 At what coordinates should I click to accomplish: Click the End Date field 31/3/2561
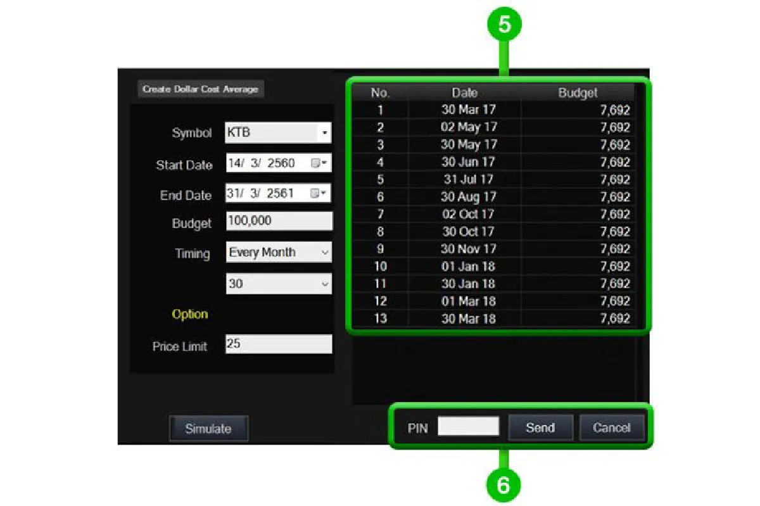click(x=279, y=194)
